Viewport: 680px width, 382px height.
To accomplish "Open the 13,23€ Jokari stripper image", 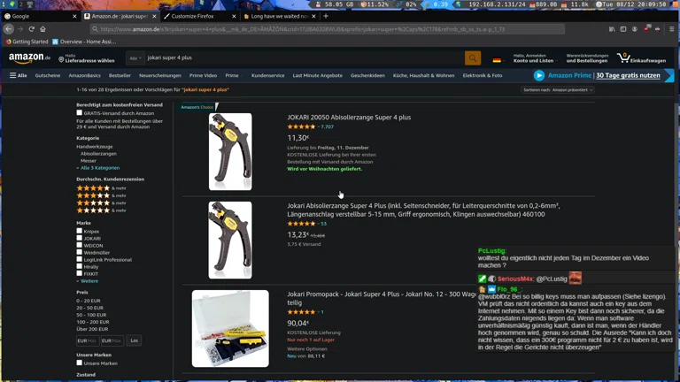I will [x=230, y=240].
